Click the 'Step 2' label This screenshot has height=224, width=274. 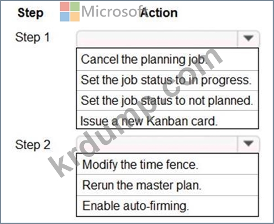(x=33, y=145)
